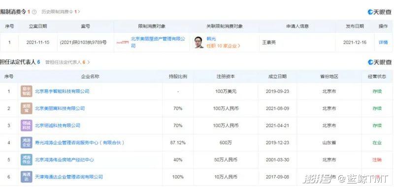Click logo icon of 北京领诚科技有限公司
394x187 pixels.
coord(27,126)
